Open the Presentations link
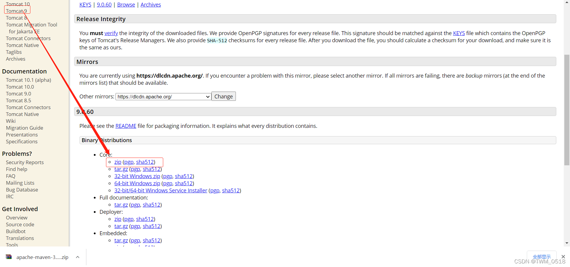The width and height of the screenshot is (570, 267). (22, 135)
